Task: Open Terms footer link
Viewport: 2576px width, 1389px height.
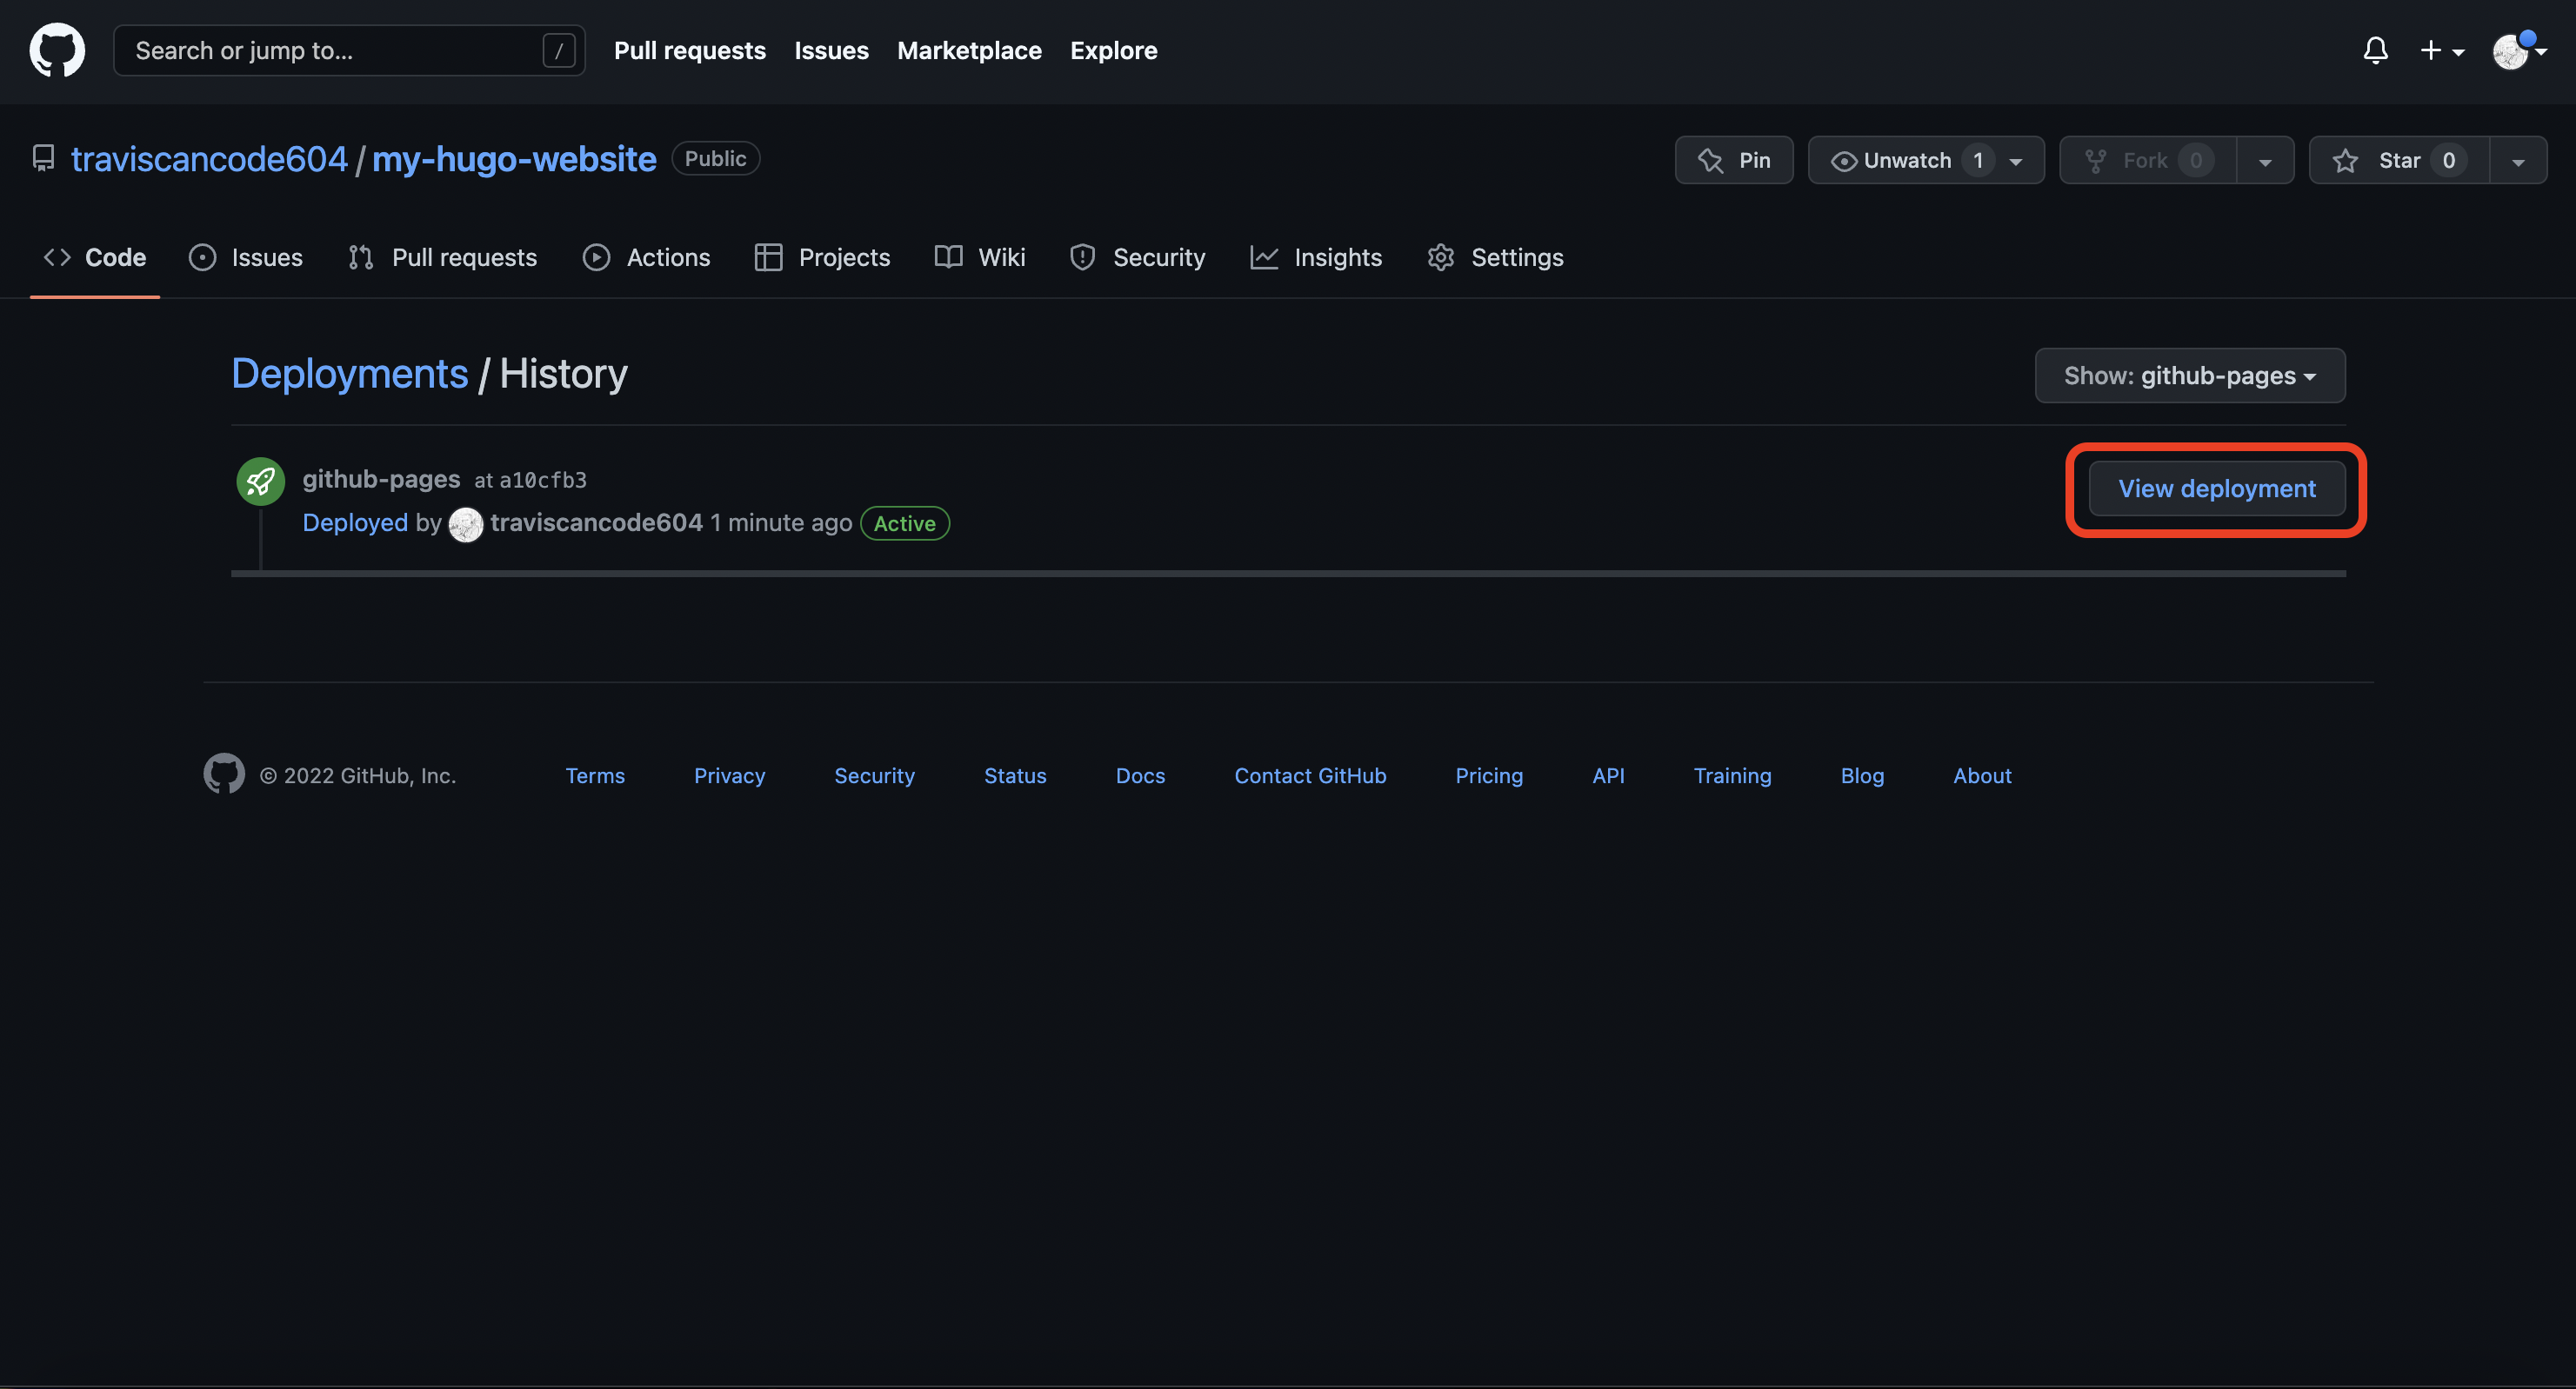Action: 595,775
